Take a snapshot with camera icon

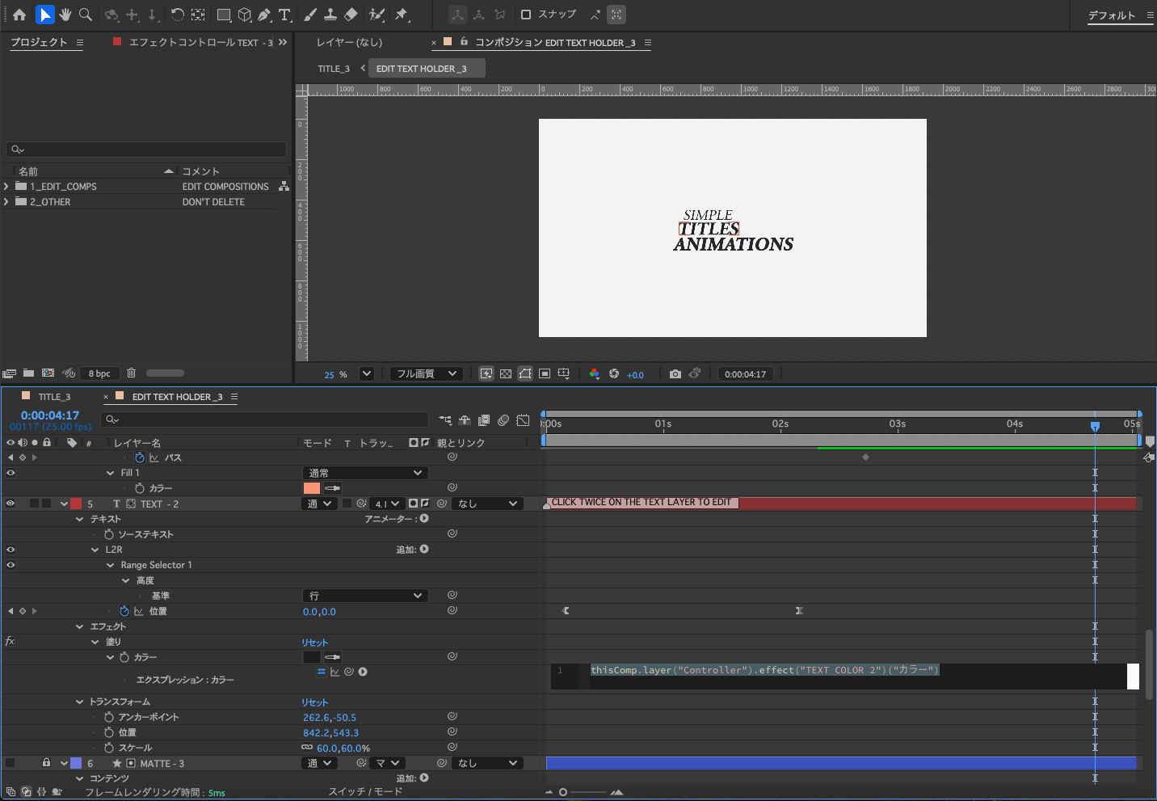[675, 374]
